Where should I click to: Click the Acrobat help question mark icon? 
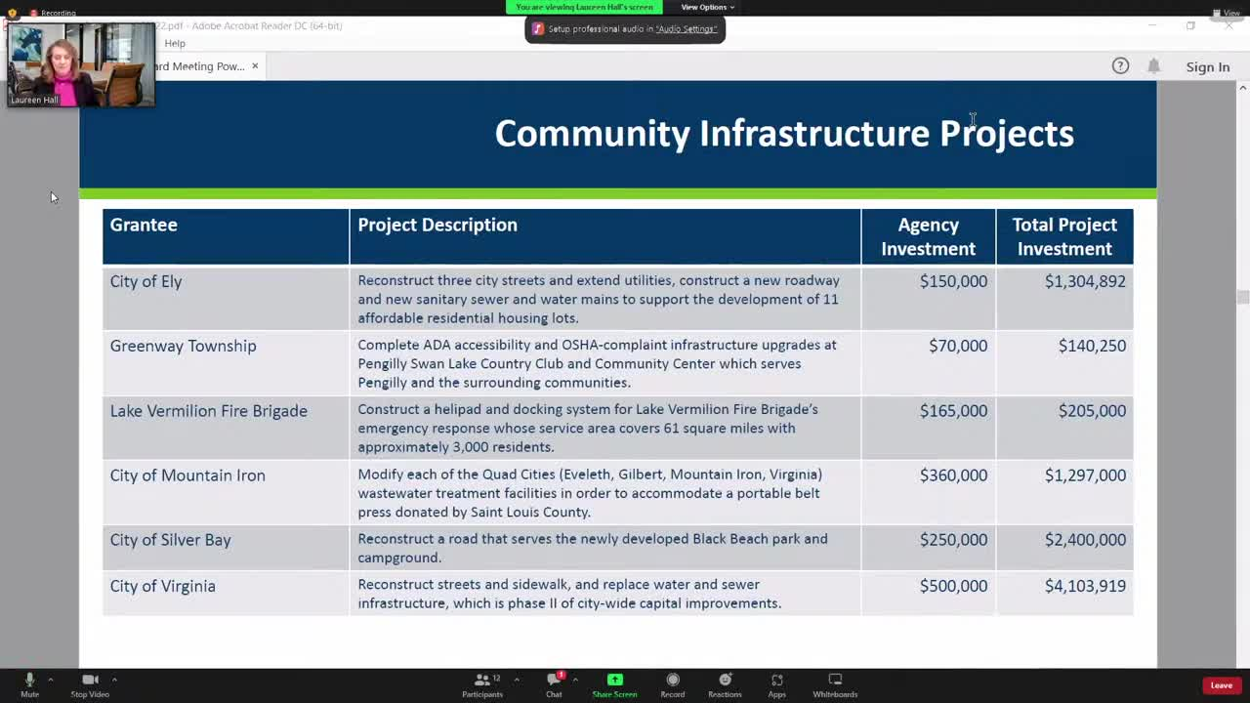1120,66
